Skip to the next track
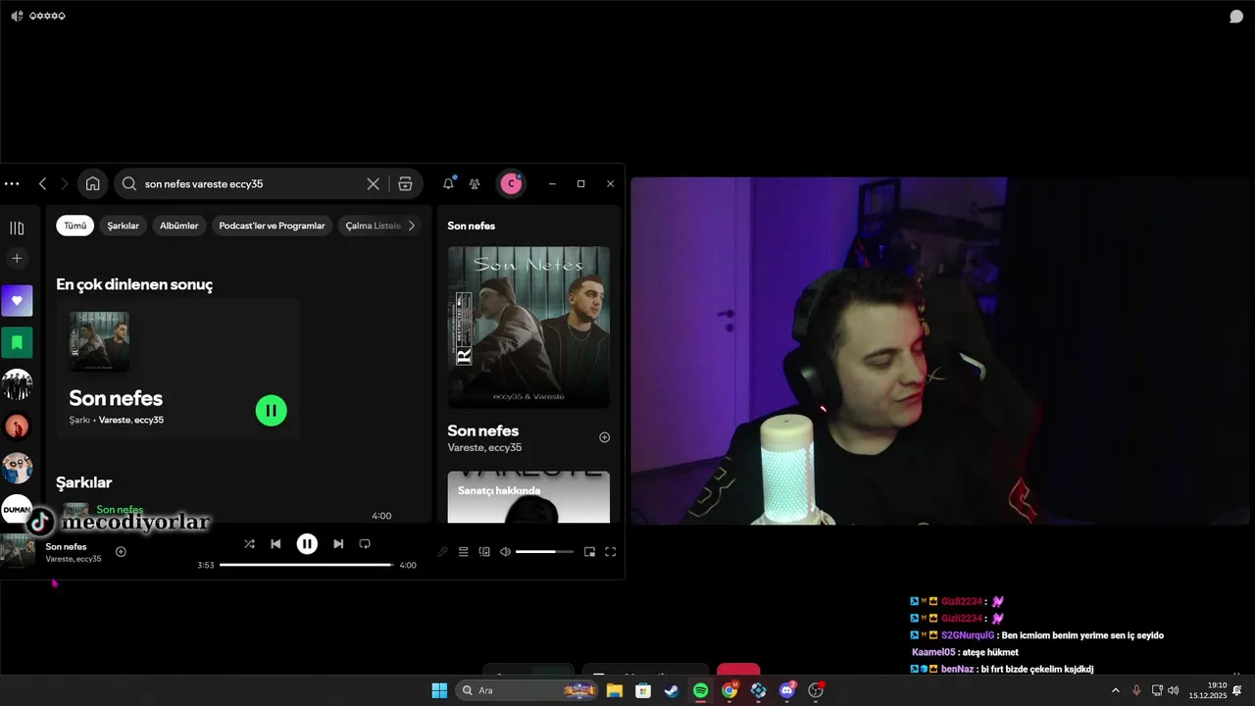The image size is (1255, 706). tap(338, 543)
